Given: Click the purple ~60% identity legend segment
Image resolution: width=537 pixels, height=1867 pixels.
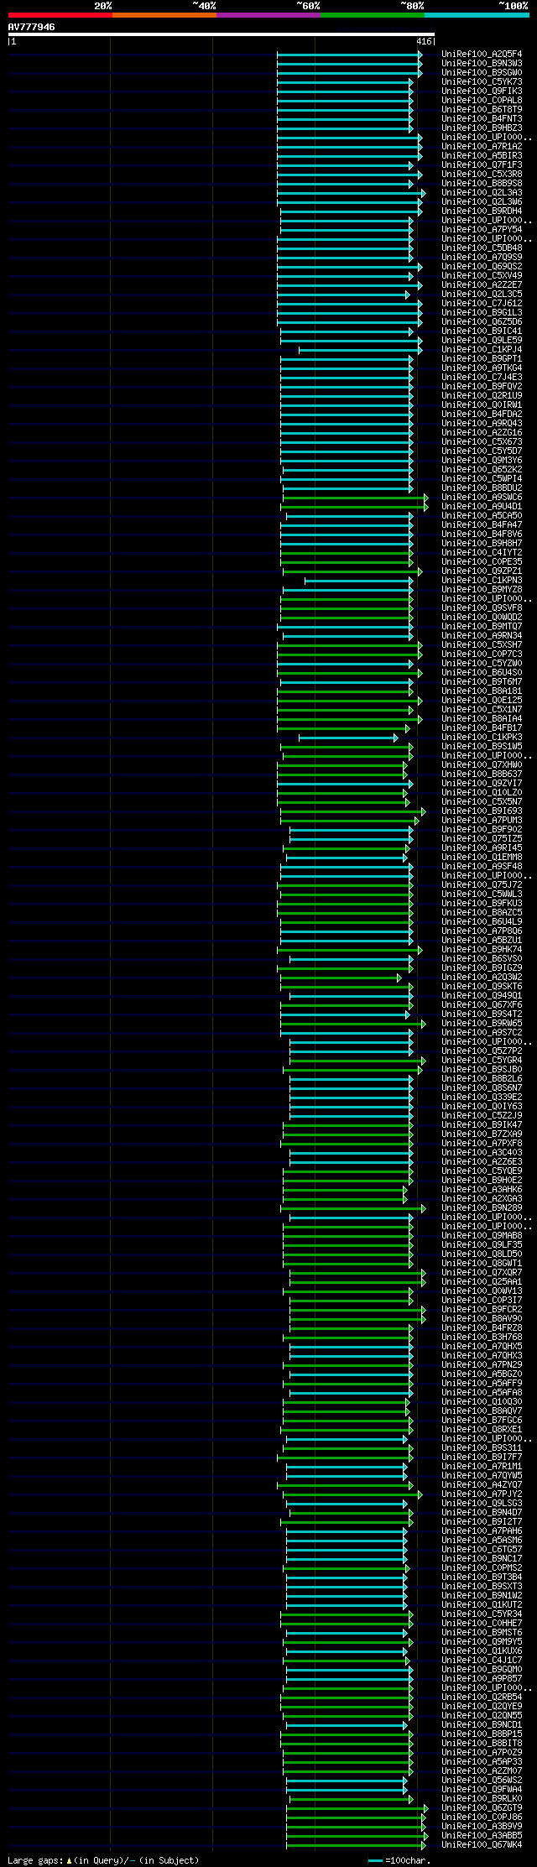Looking at the screenshot, I should point(268,15).
